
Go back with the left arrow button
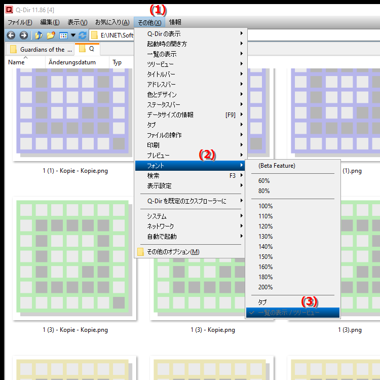click(x=11, y=35)
